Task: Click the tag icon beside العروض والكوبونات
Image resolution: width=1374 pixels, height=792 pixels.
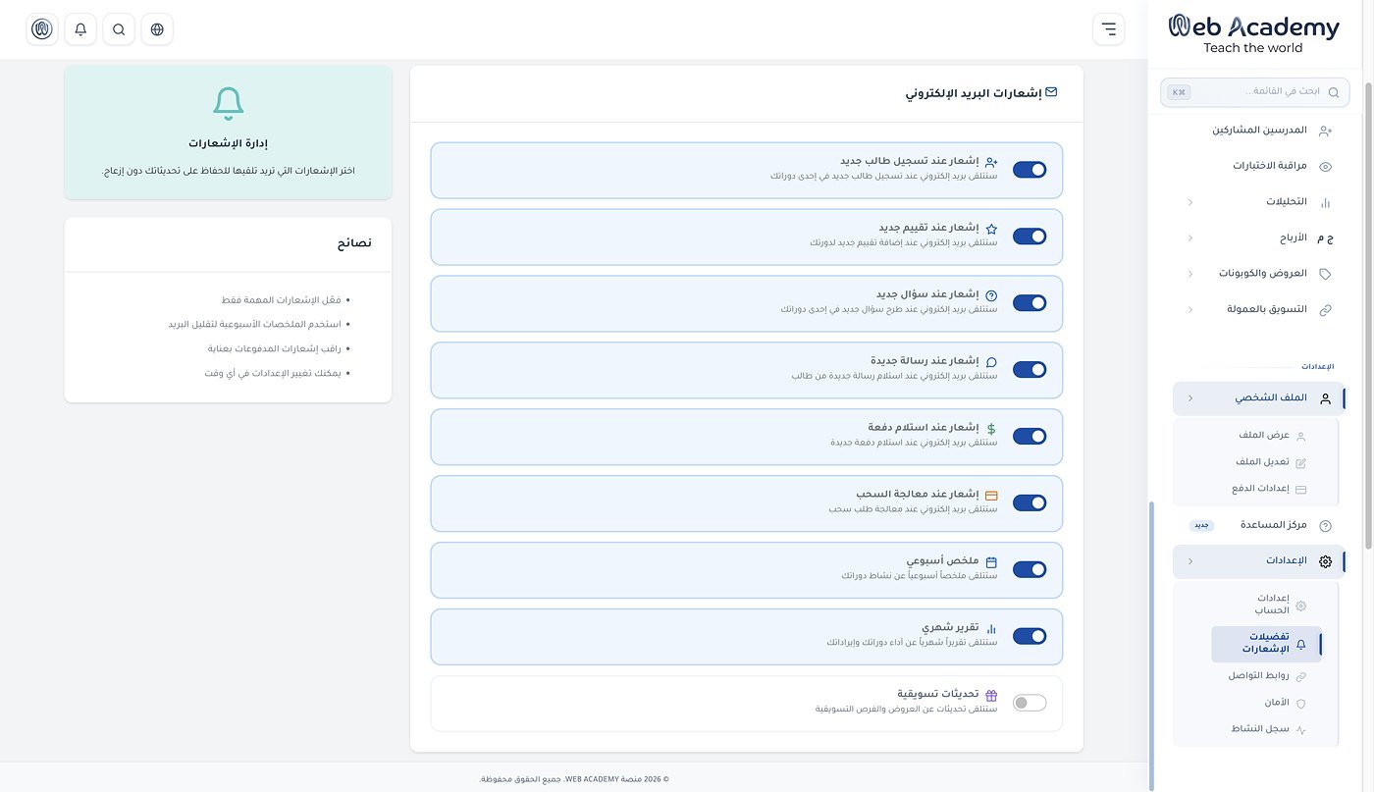Action: tap(1325, 274)
